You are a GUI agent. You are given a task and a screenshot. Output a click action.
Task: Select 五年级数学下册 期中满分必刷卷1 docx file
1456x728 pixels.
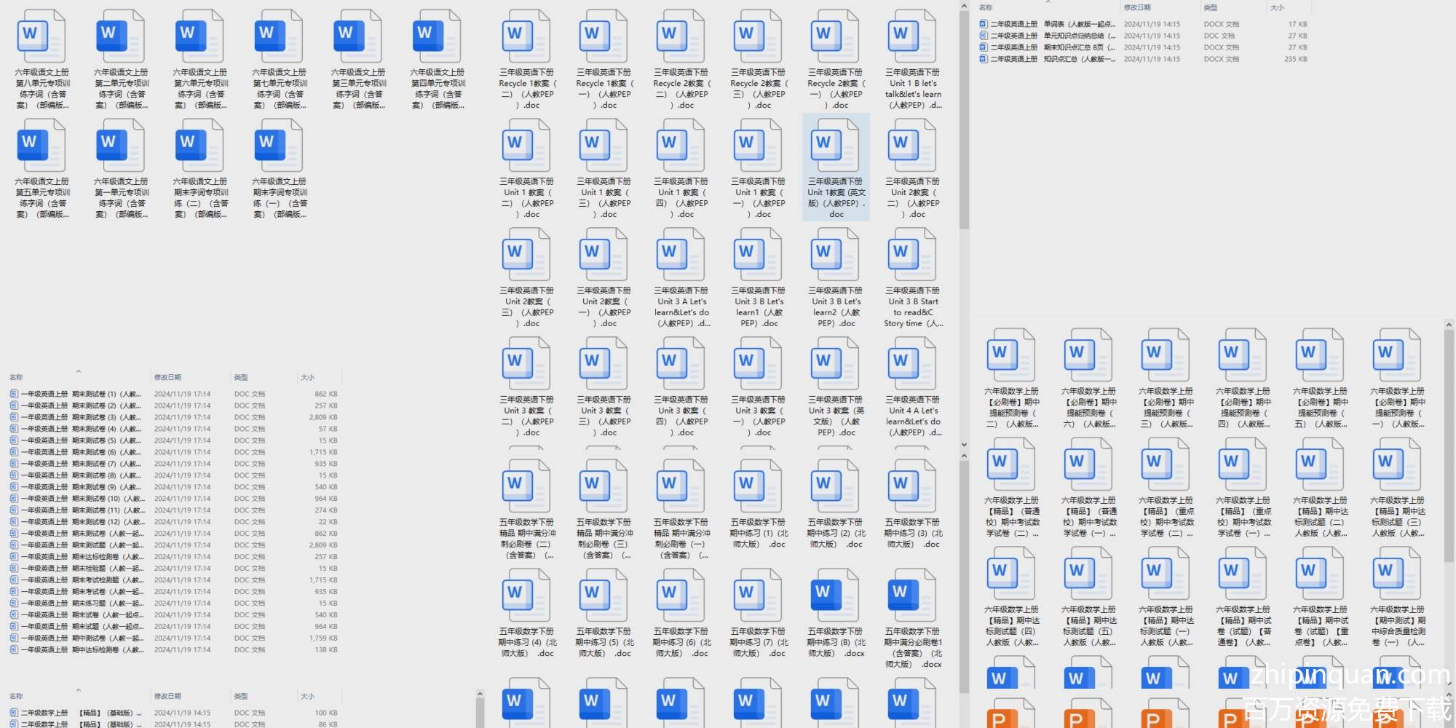912,596
